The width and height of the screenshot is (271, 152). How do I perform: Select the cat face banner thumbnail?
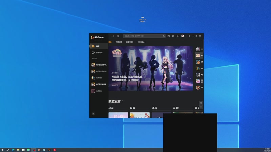click(198, 55)
